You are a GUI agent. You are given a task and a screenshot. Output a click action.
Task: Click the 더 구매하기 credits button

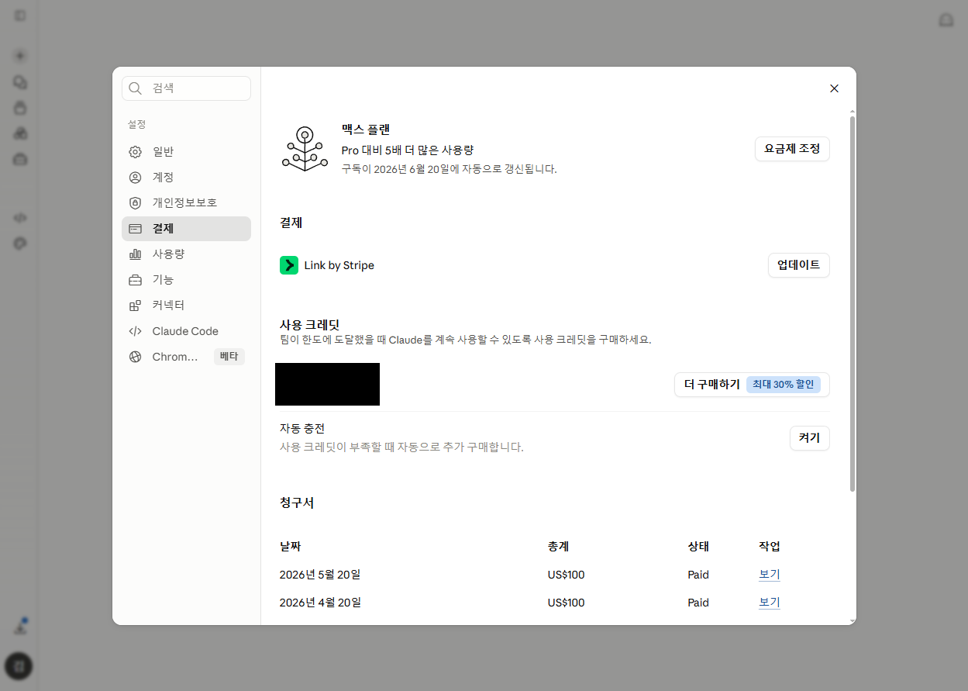coord(752,385)
